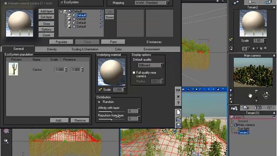The image size is (277, 156).
Task: Click the Remove button under population list
Action: click(80, 120)
